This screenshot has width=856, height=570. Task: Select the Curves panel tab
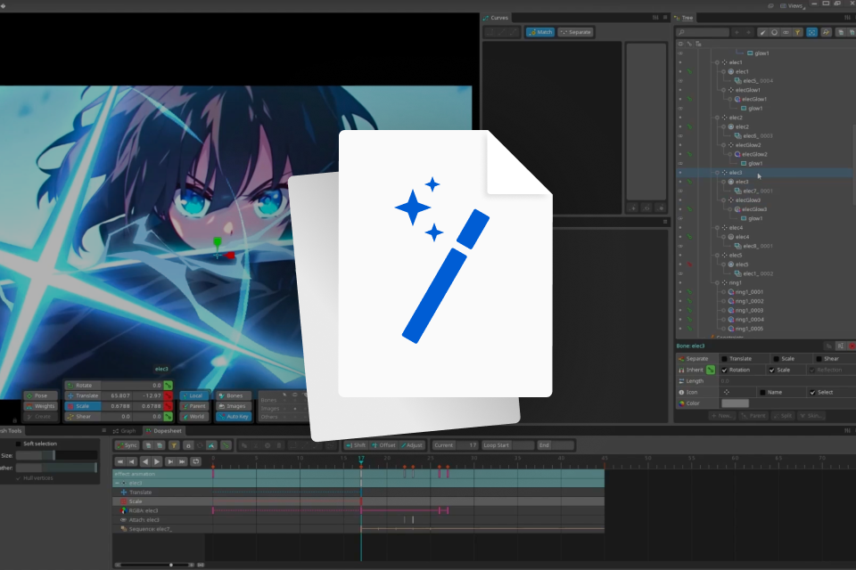click(496, 18)
